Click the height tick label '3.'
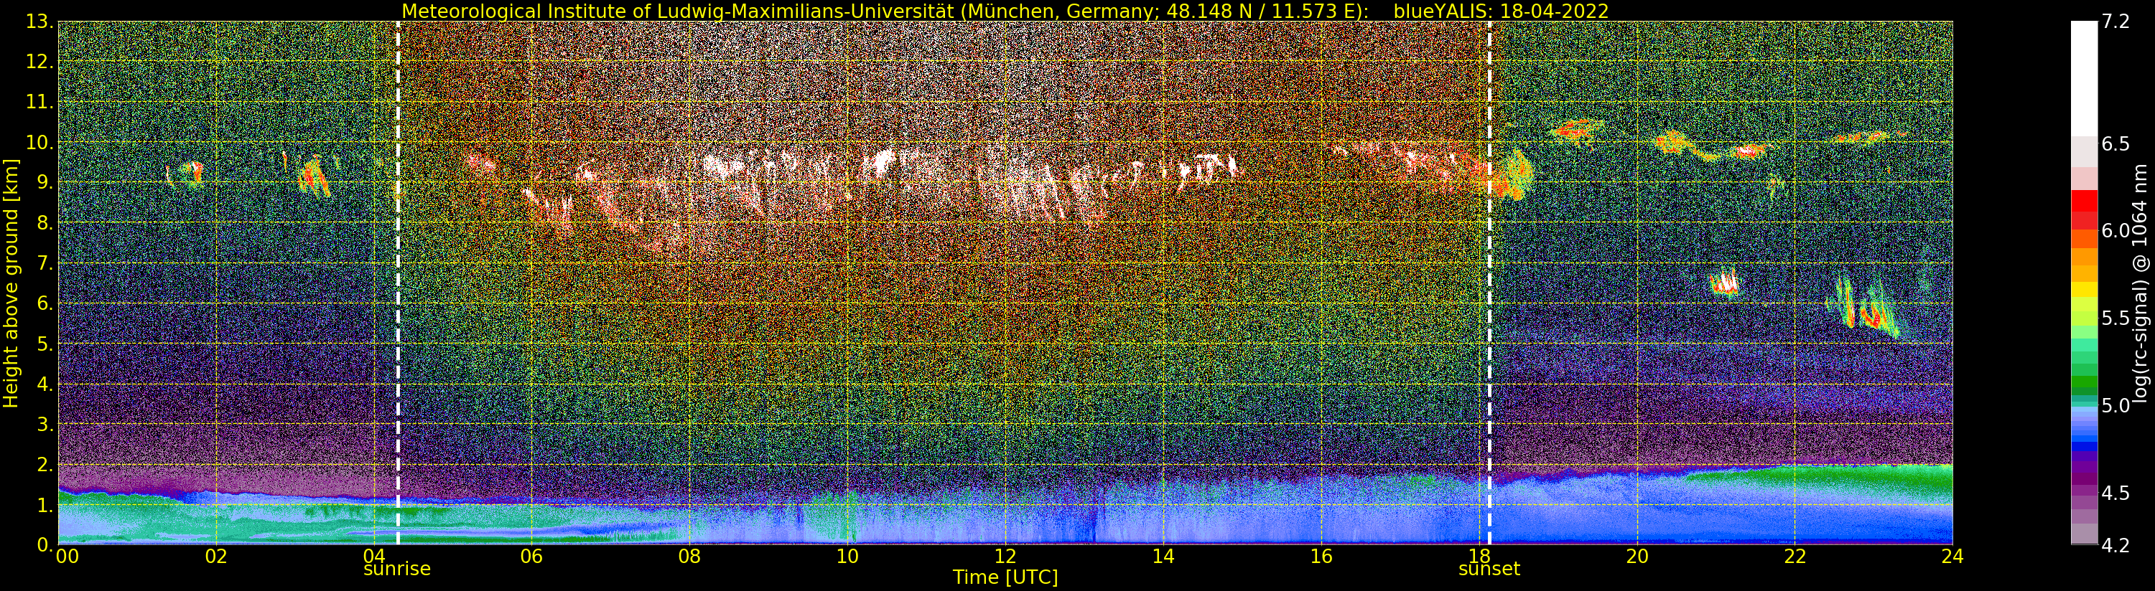The height and width of the screenshot is (591, 2155). pos(45,424)
